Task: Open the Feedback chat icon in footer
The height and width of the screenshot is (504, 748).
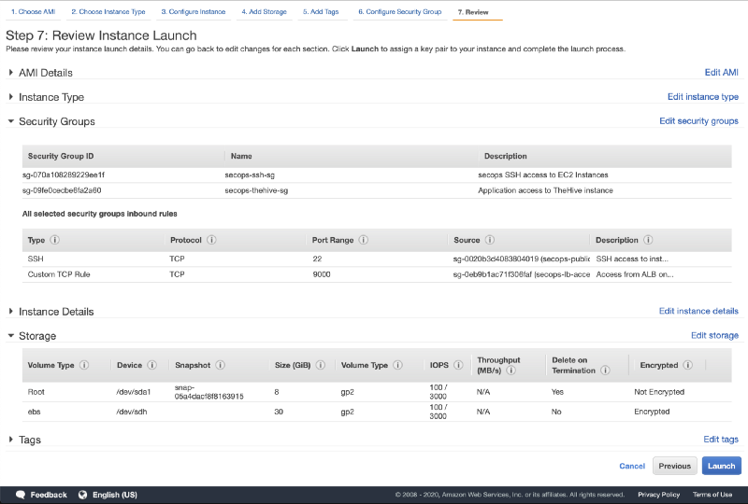Action: 20,495
